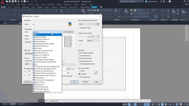Viewport: 189px width, 106px height.
Task: Select Portrait drawing orientation
Action: [79, 71]
